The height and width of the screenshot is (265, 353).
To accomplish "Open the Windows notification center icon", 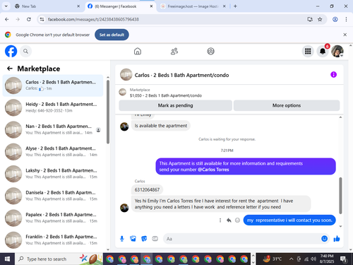I will pyautogui.click(x=344, y=259).
